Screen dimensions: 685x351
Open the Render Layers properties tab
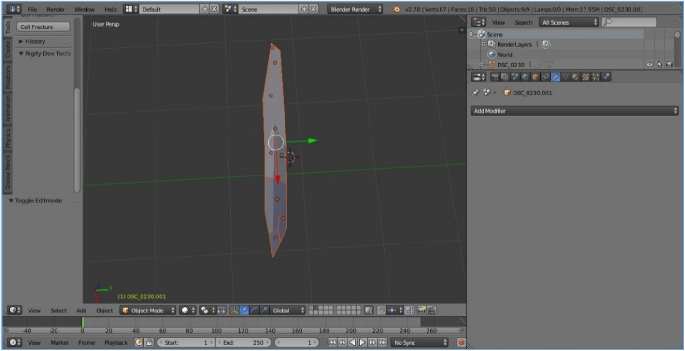505,77
